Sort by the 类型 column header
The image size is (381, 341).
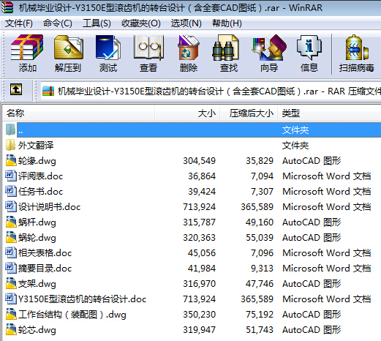[x=329, y=113]
